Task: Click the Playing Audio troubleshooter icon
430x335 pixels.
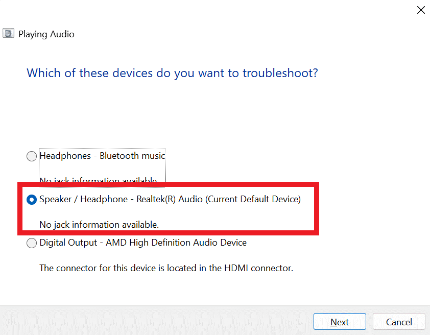Action: coord(8,34)
